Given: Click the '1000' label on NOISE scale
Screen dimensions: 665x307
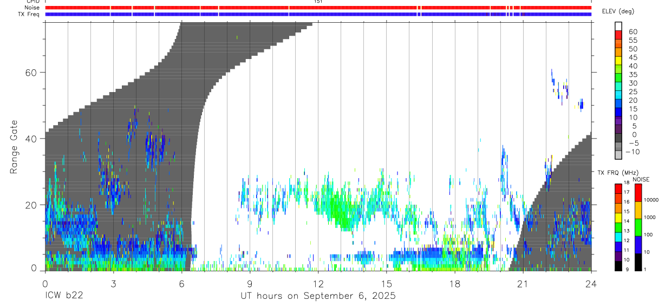Looking at the screenshot, I should [x=650, y=218].
